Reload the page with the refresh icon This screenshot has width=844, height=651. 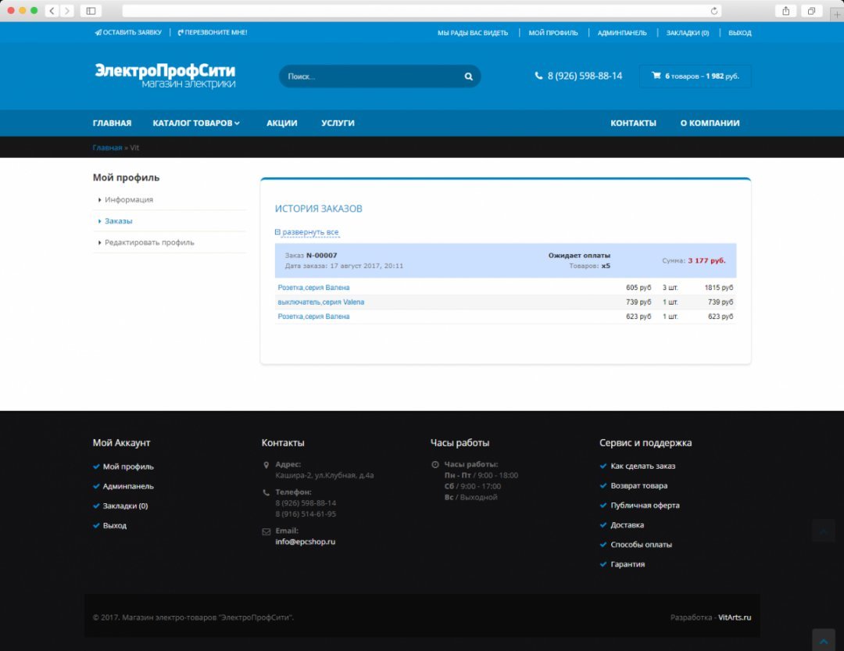click(x=713, y=11)
